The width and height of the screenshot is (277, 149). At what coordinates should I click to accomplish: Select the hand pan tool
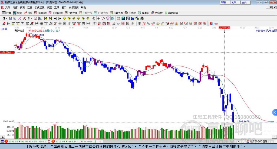coord(94,18)
